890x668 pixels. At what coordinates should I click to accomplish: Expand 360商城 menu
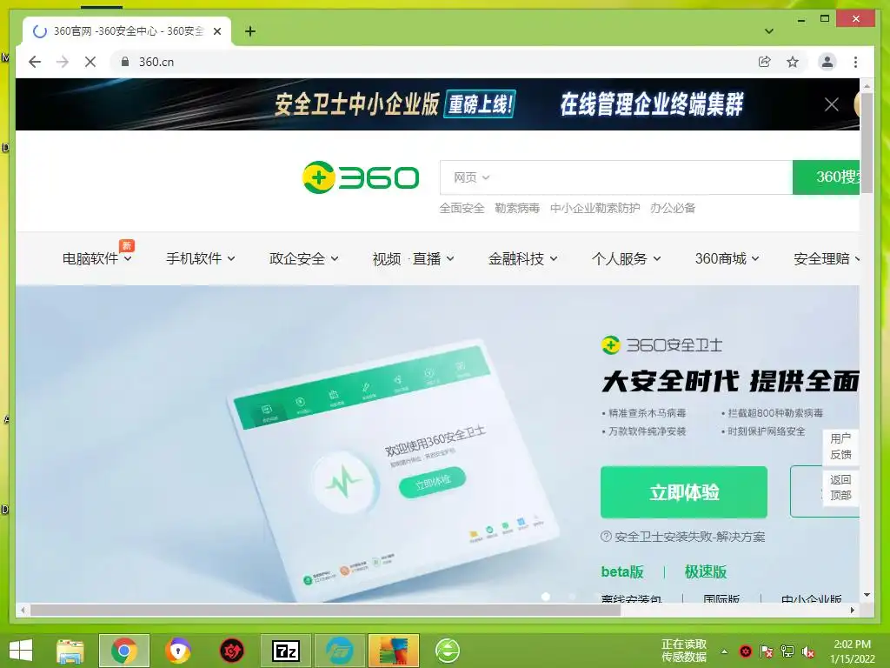coord(727,258)
